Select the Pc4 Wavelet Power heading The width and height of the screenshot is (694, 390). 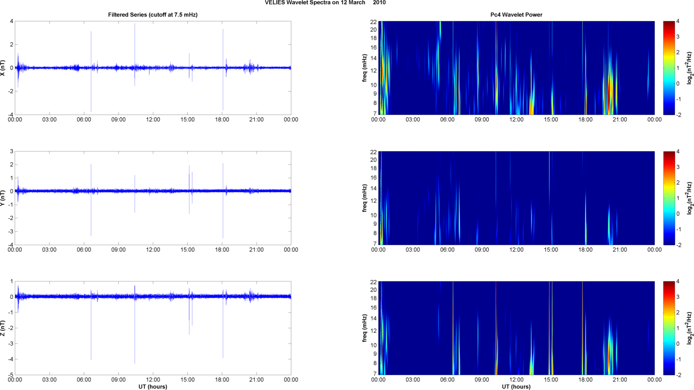tap(516, 15)
